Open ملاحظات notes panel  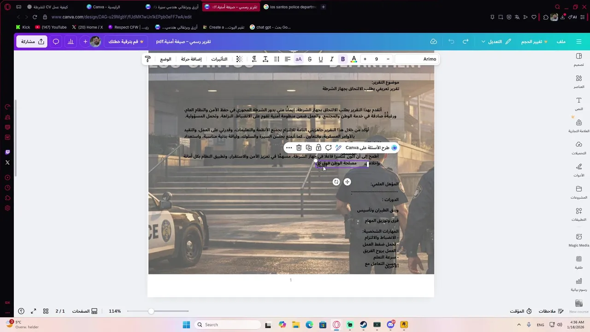(x=550, y=311)
